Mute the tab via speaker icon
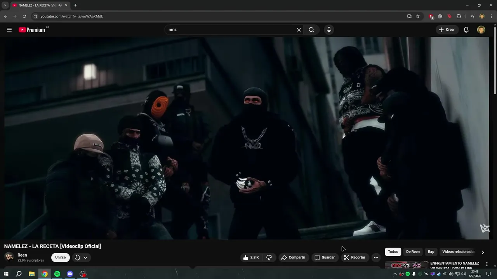Screen dimensions: 497x279 click(60, 5)
